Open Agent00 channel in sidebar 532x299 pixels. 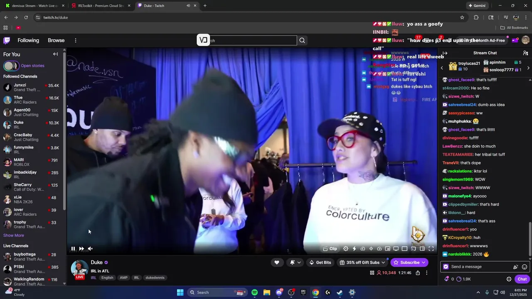(32, 112)
